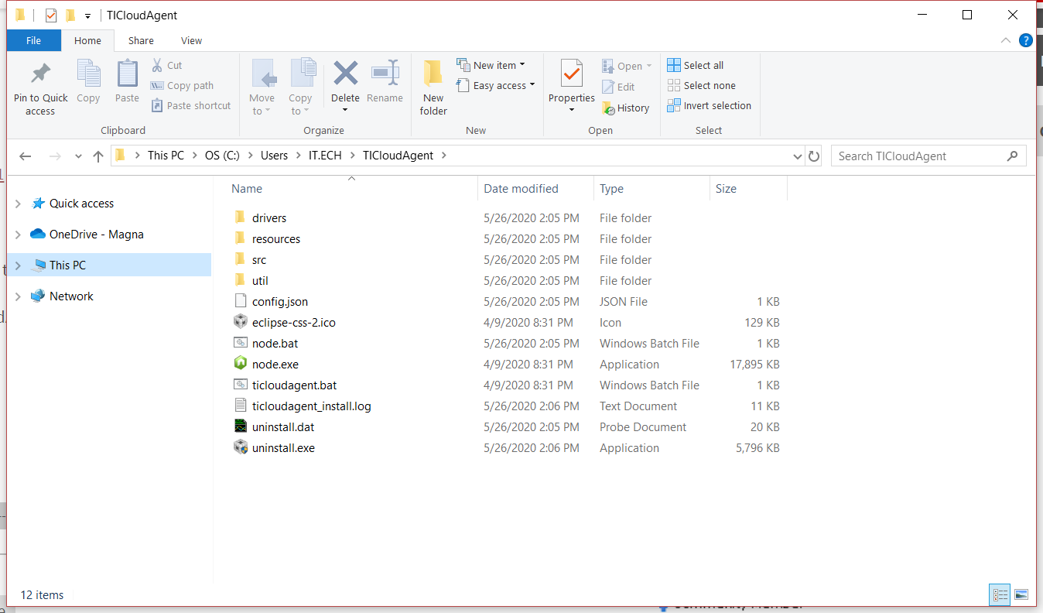The image size is (1043, 613).
Task: Open the Help question mark icon
Action: click(1026, 40)
